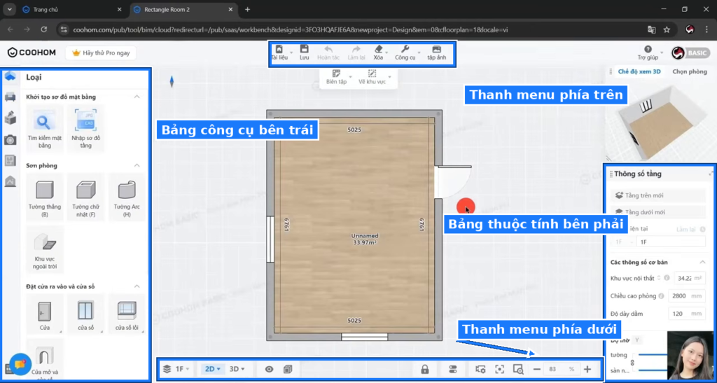This screenshot has width=717, height=383.
Task: Toggle the lock icon in bottom bar
Action: click(x=425, y=369)
